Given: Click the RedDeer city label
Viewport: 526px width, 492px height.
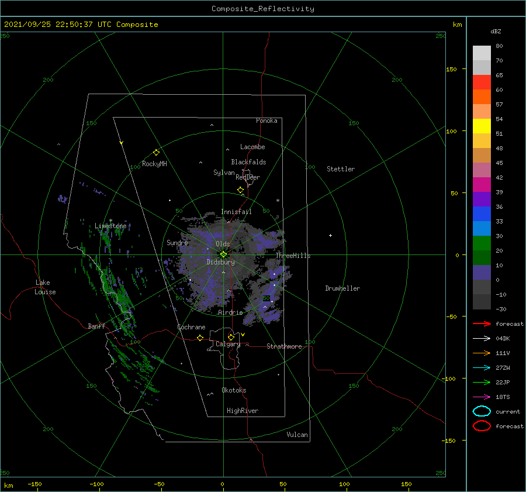Looking at the screenshot, I should coord(248,177).
